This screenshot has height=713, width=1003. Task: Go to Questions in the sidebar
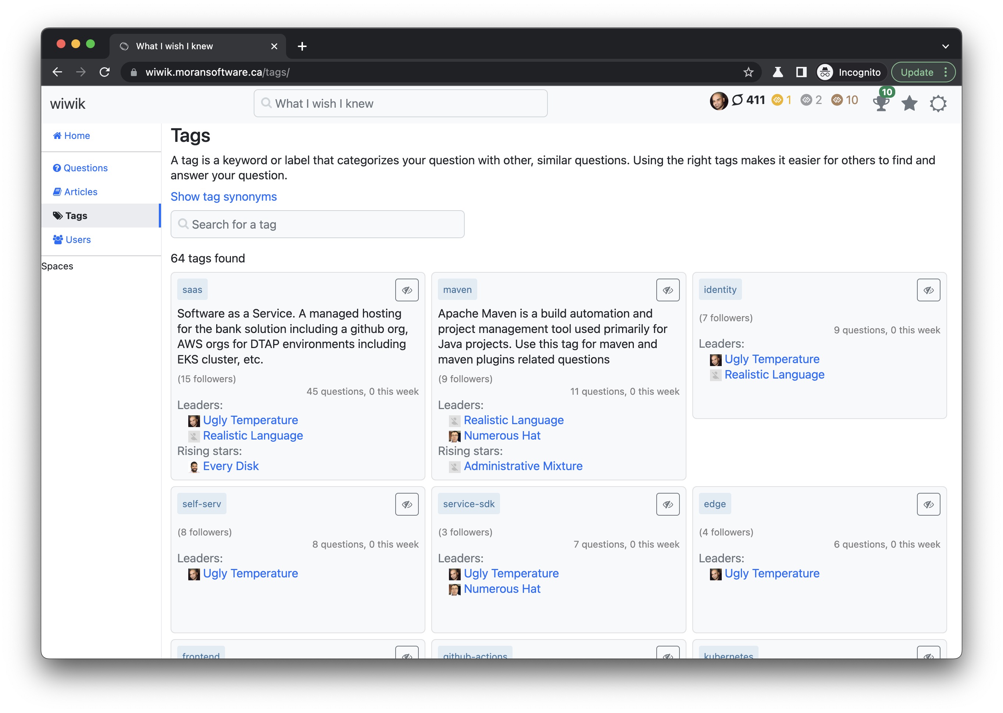point(85,168)
